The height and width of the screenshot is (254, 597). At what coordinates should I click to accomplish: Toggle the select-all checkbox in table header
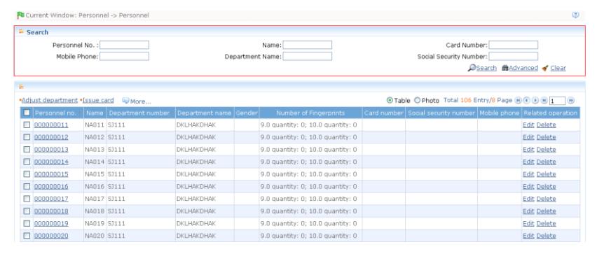point(27,113)
